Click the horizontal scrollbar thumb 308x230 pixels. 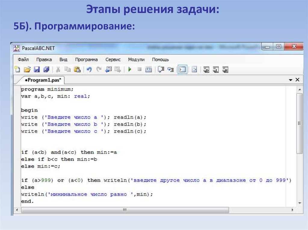tap(125, 210)
